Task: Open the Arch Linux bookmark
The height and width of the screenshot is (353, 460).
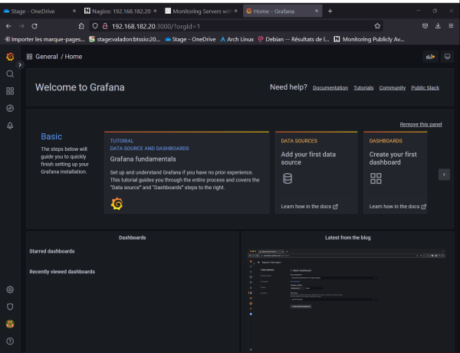Action: tap(237, 39)
